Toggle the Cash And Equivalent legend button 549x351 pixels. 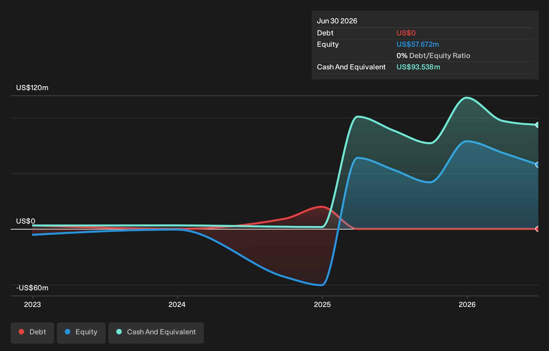coord(156,333)
